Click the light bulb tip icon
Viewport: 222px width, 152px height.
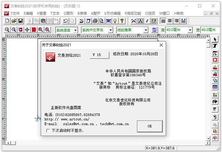(115, 21)
